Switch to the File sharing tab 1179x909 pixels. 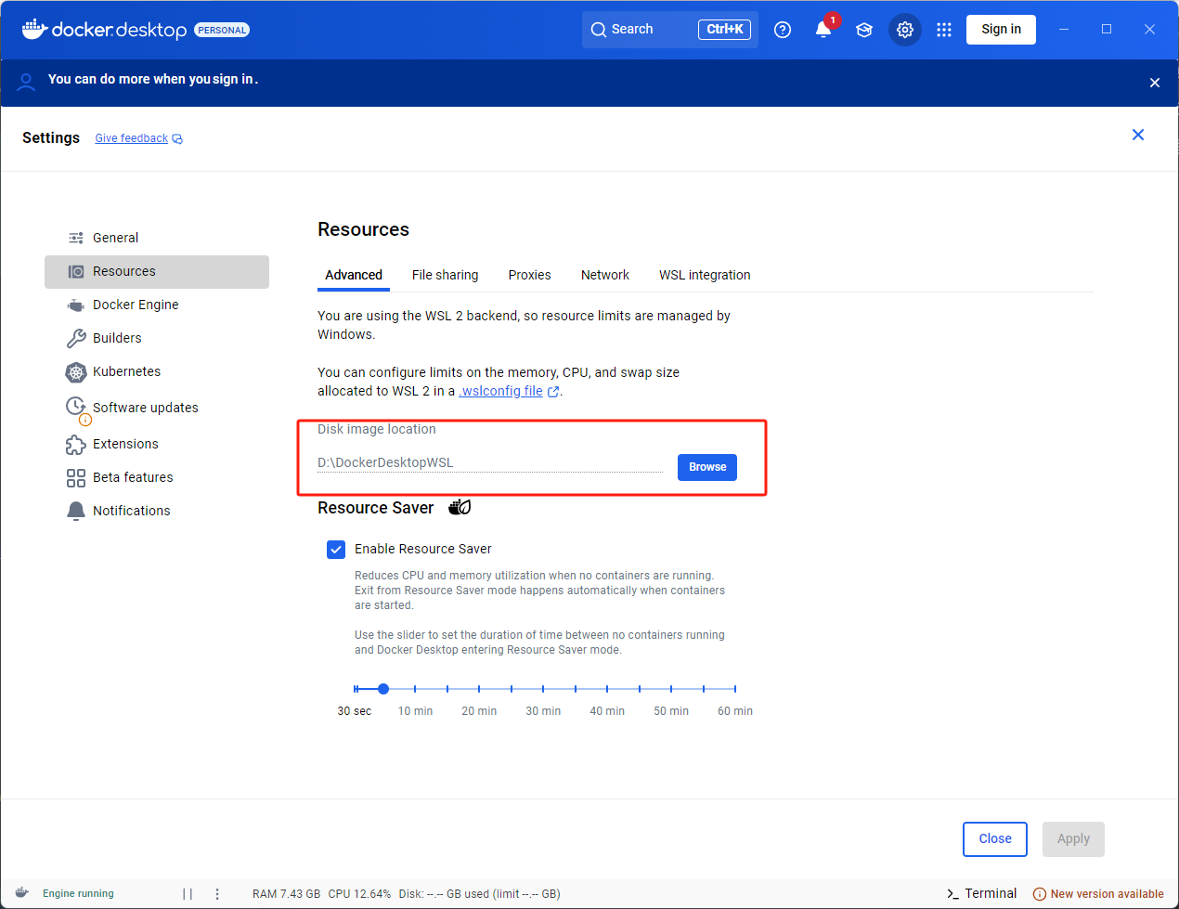(446, 276)
